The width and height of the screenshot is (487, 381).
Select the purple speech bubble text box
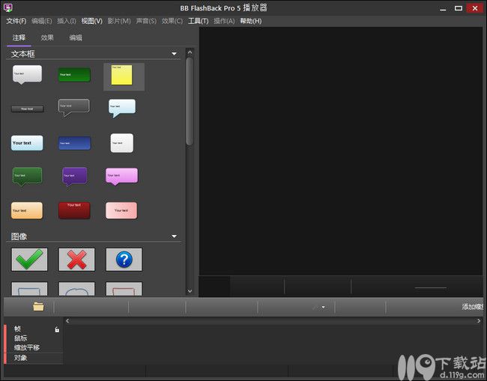(75, 176)
